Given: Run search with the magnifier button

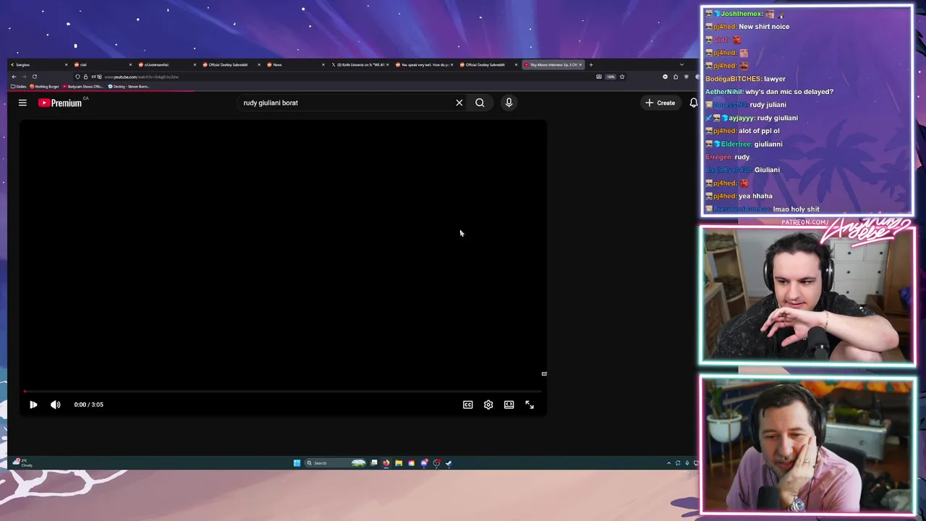Looking at the screenshot, I should tap(480, 103).
